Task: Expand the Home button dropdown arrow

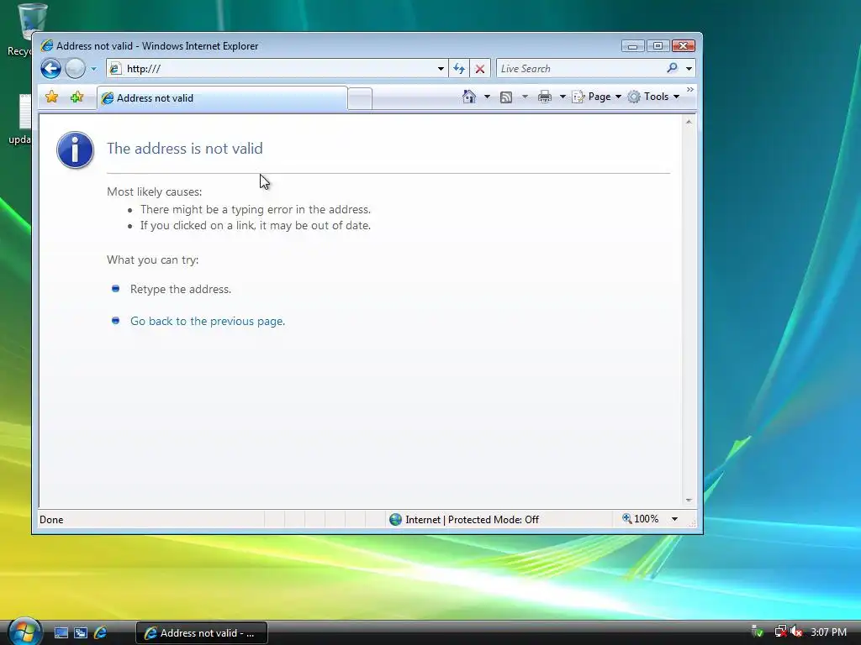Action: [487, 97]
